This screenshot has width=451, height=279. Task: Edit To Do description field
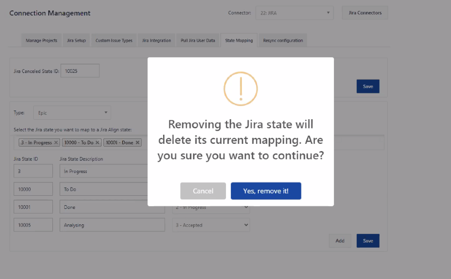click(x=112, y=189)
